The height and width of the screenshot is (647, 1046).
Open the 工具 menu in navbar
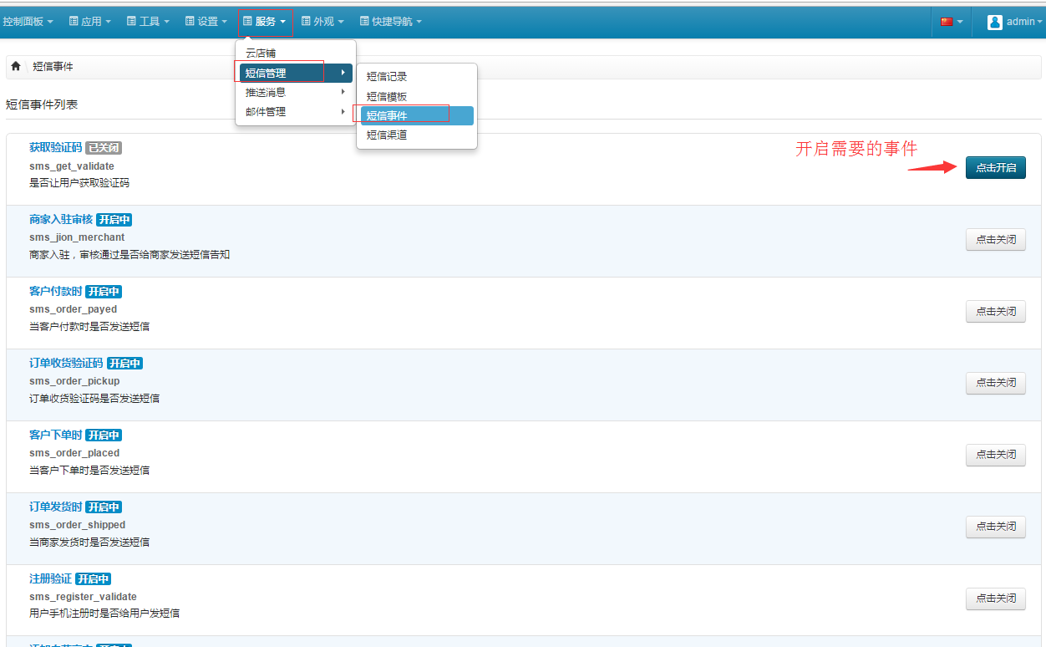148,22
